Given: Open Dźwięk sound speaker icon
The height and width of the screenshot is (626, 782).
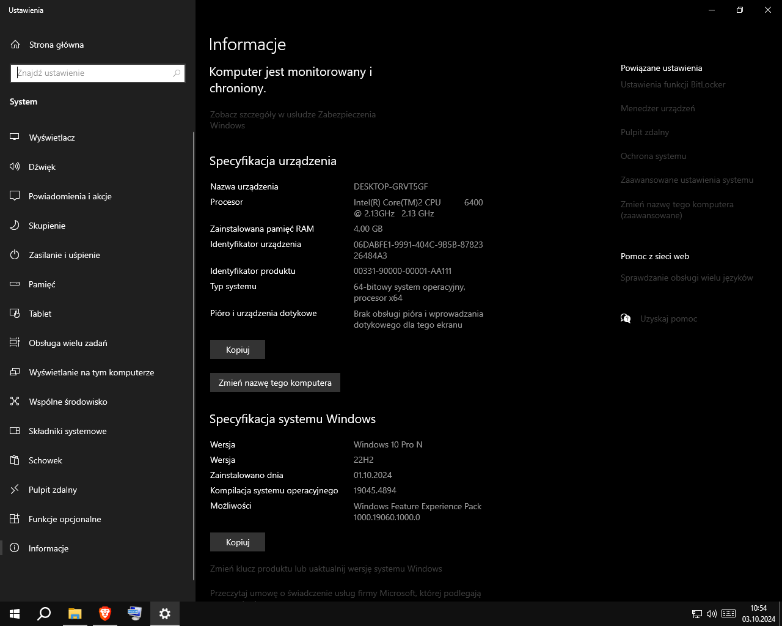Looking at the screenshot, I should [x=15, y=167].
